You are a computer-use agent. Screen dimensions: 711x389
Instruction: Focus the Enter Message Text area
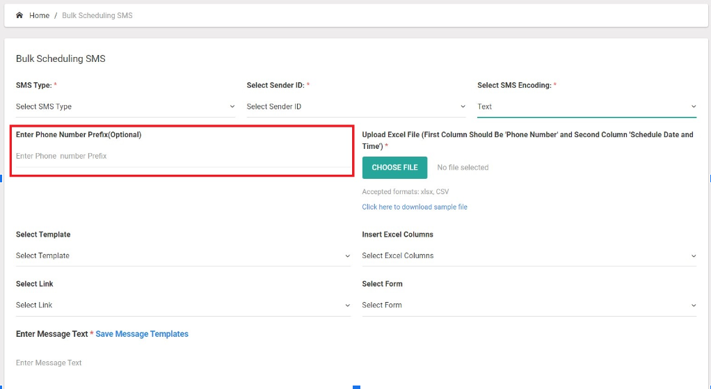[356, 363]
